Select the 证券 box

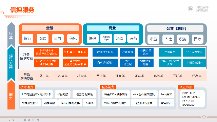58,38
